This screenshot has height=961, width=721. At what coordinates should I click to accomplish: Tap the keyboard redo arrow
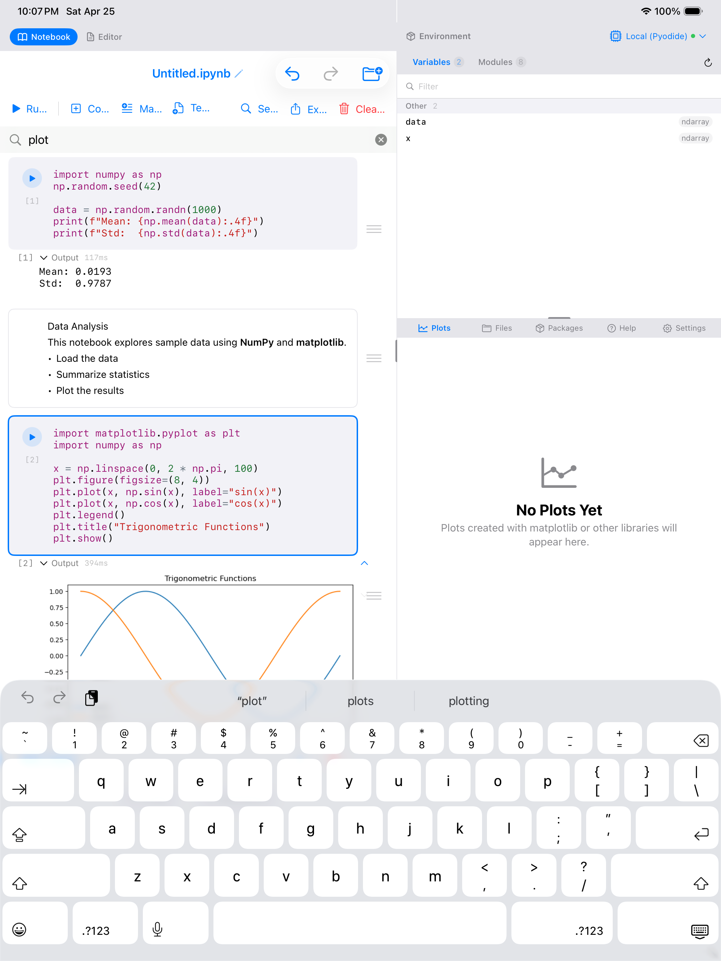tap(59, 698)
